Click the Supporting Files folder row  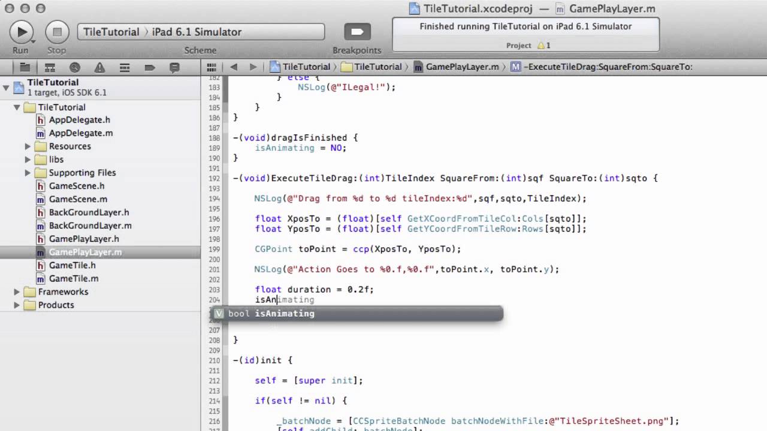[x=100, y=173]
